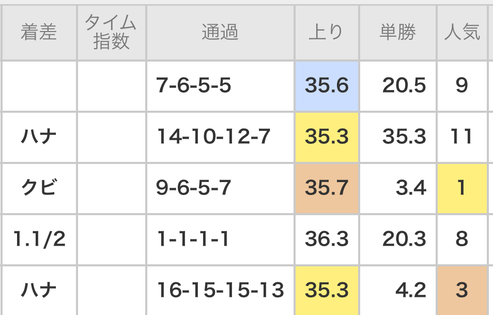This screenshot has width=493, height=315.
Task: Click the blue-highlighted 35.6 cell
Action: coord(327,86)
